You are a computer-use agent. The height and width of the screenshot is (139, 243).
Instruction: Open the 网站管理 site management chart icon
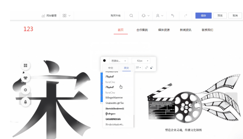(x=43, y=15)
